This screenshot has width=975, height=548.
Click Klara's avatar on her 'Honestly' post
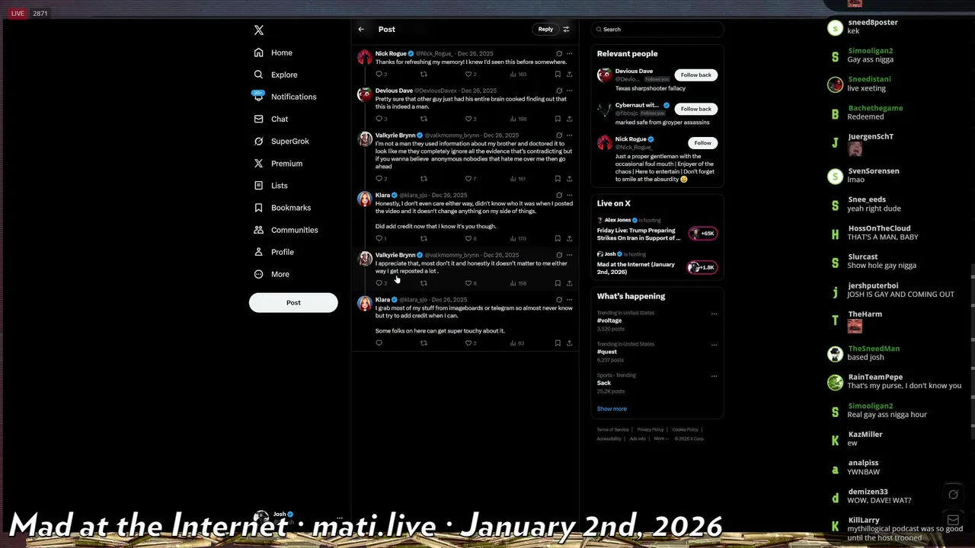pyautogui.click(x=365, y=199)
